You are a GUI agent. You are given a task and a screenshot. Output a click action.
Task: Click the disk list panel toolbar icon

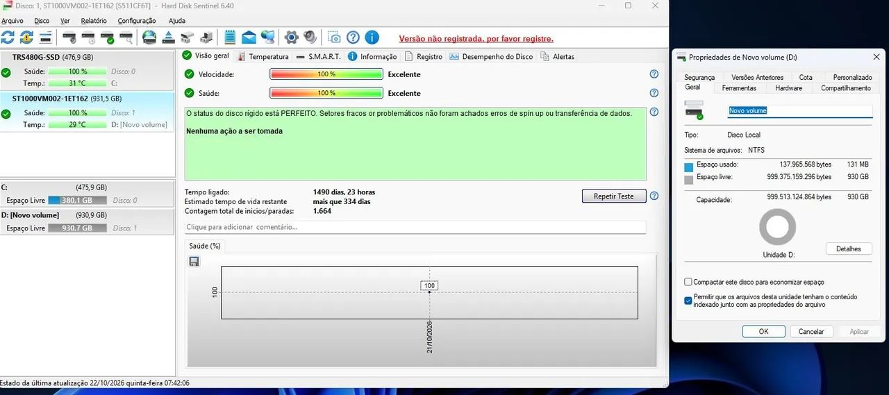point(45,37)
